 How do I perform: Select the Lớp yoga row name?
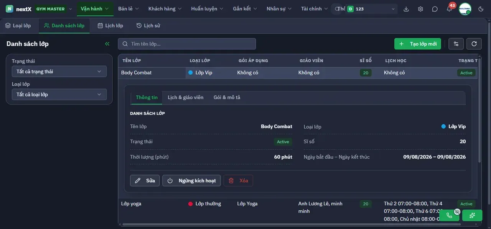pyautogui.click(x=132, y=204)
